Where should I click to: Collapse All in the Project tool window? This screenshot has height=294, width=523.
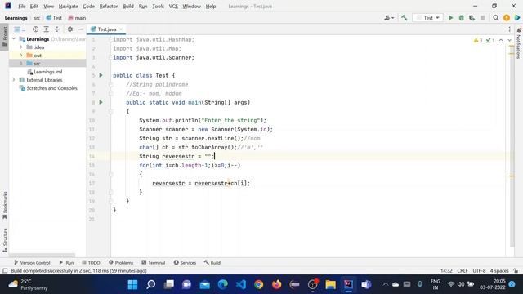tap(56, 29)
